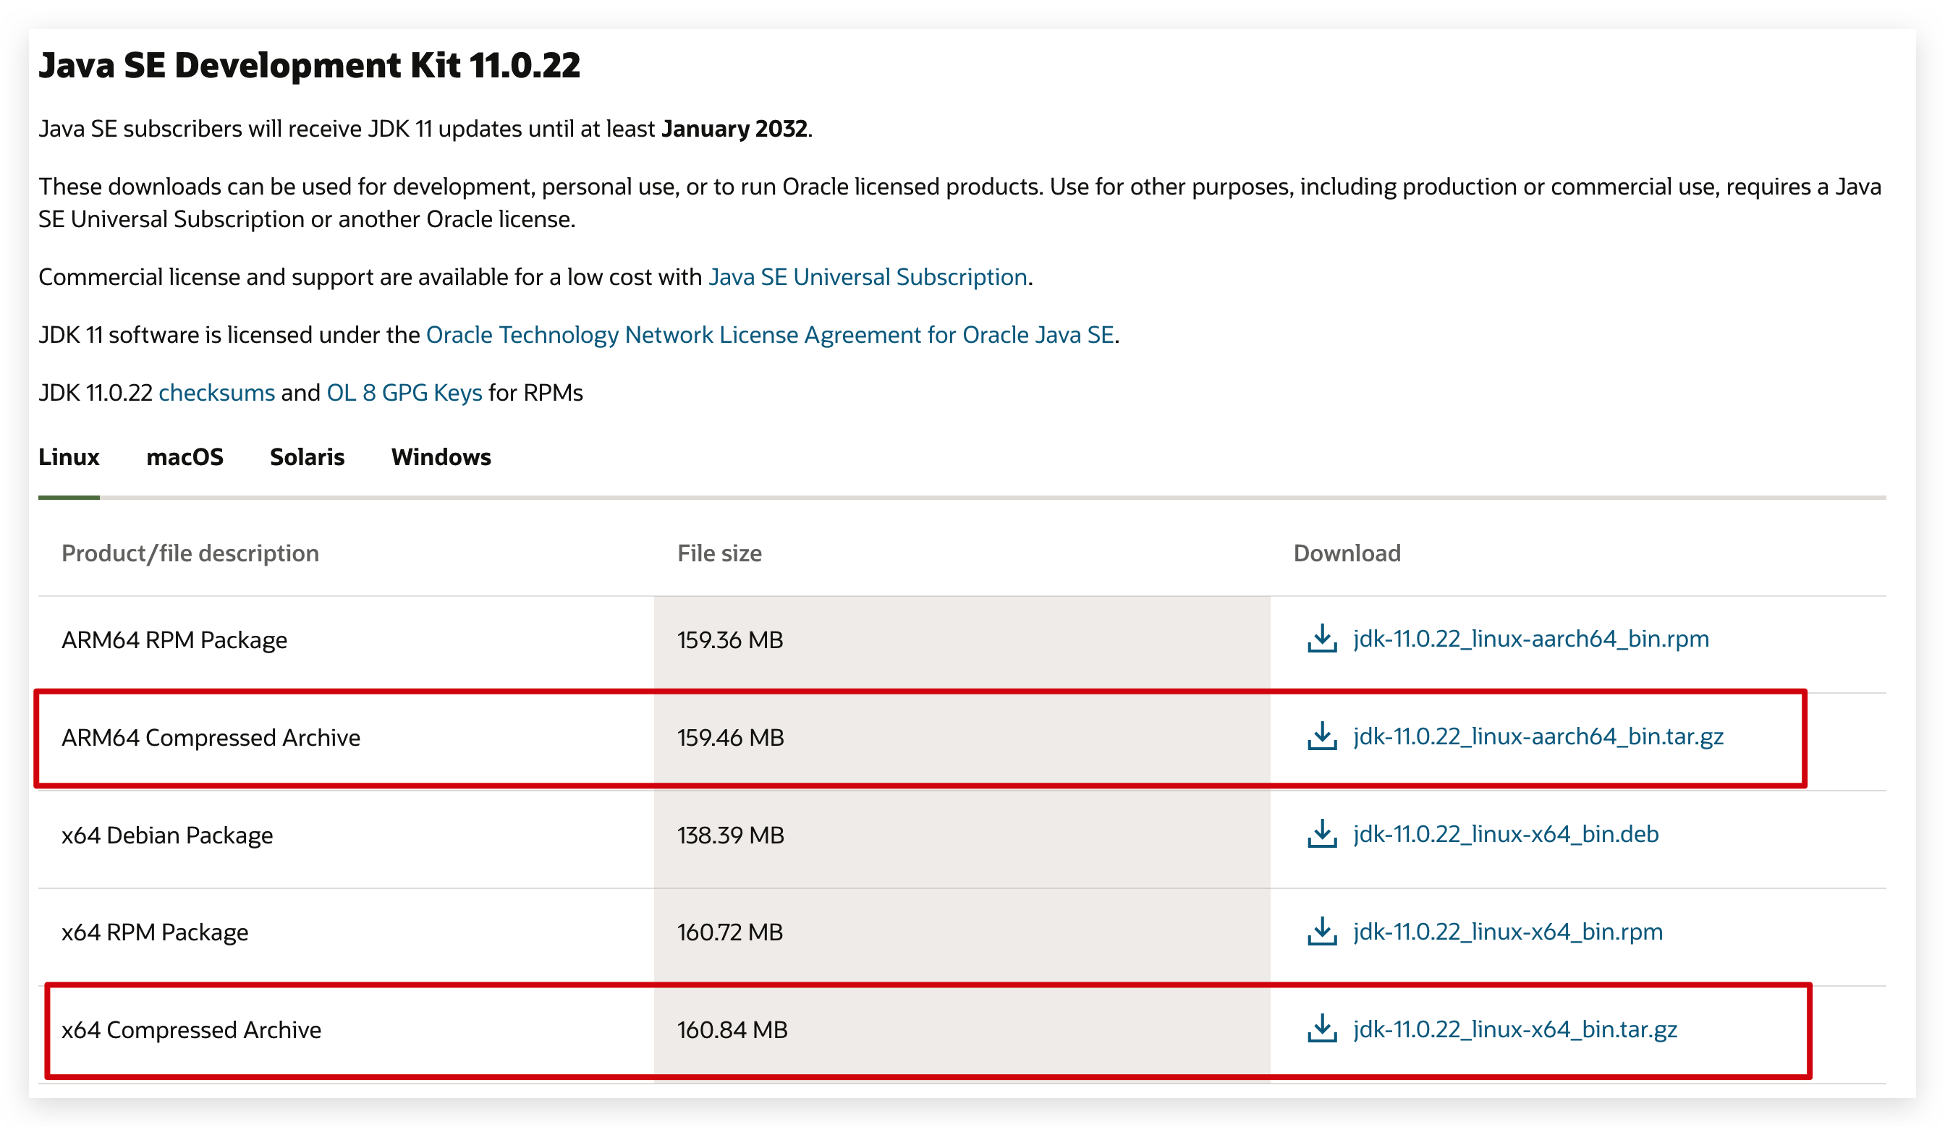
Task: Open Oracle Technology Network License Agreement link
Action: (x=769, y=334)
